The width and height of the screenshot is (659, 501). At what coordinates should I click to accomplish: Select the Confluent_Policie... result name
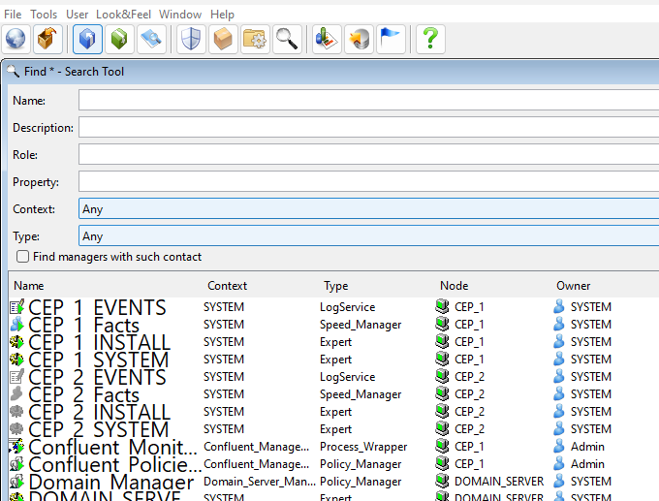coord(114,464)
